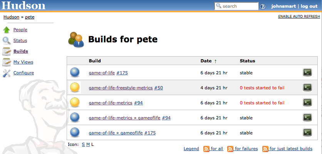Click yellow status ball for game-of-life-metrics #94
322x154 pixels.
(75, 102)
